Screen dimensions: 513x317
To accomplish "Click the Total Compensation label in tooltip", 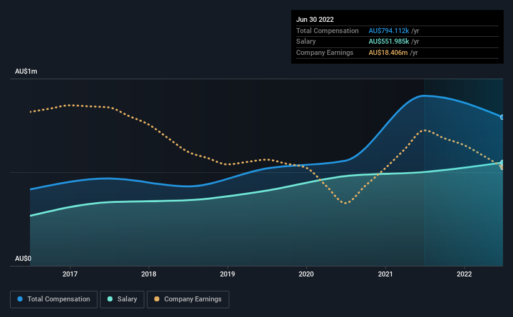I will tap(327, 31).
